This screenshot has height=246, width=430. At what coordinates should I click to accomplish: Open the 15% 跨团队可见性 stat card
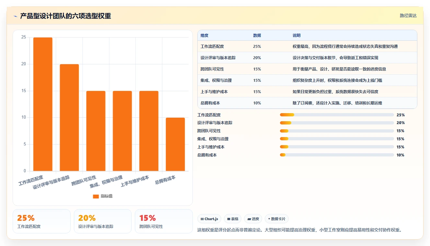click(164, 221)
